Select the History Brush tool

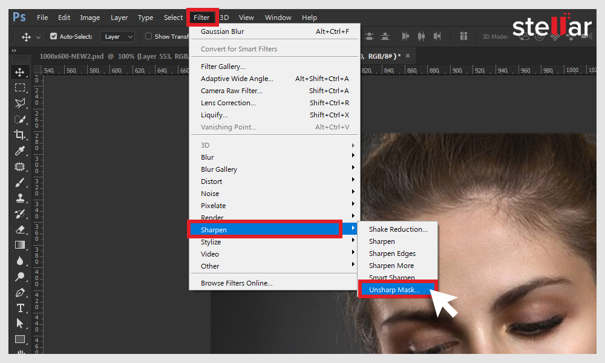point(20,214)
